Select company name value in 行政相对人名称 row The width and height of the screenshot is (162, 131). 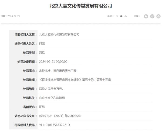(x=59, y=35)
